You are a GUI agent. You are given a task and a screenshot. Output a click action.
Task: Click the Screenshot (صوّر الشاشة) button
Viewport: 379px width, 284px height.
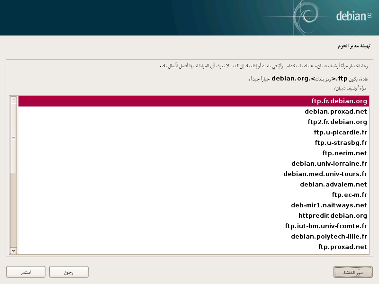(x=353, y=272)
